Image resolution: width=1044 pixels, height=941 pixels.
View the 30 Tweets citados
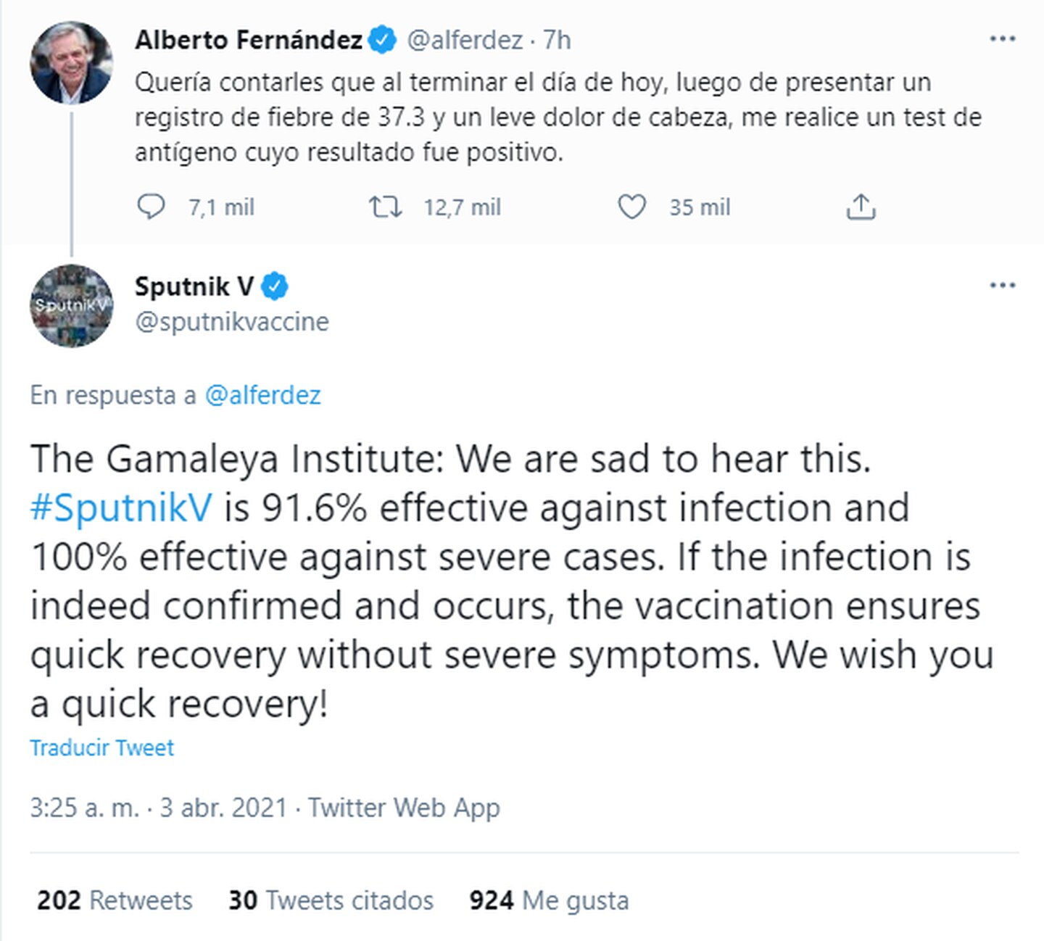click(331, 900)
